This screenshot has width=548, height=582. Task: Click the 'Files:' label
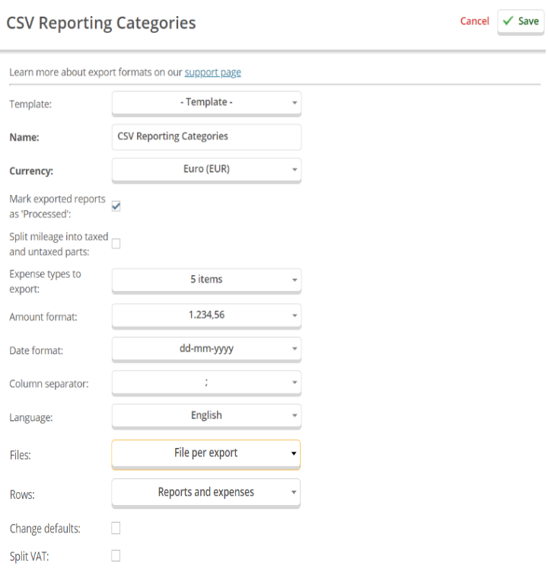coord(21,455)
